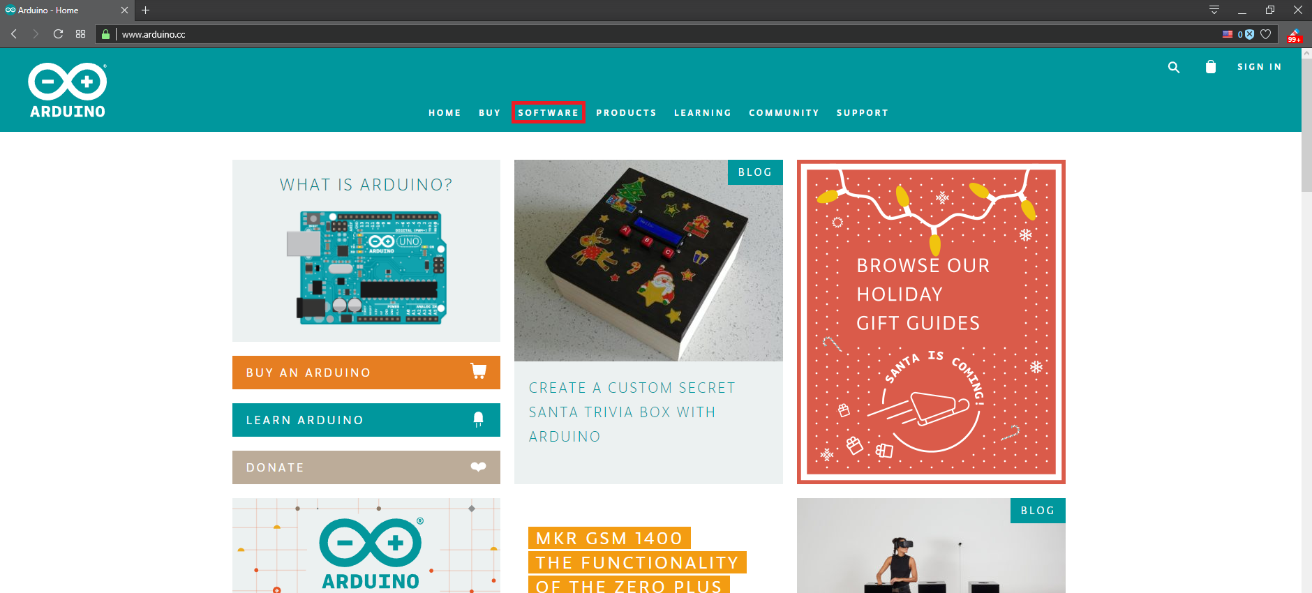Click the Arduino logo in header
The image size is (1312, 593).
tap(68, 90)
